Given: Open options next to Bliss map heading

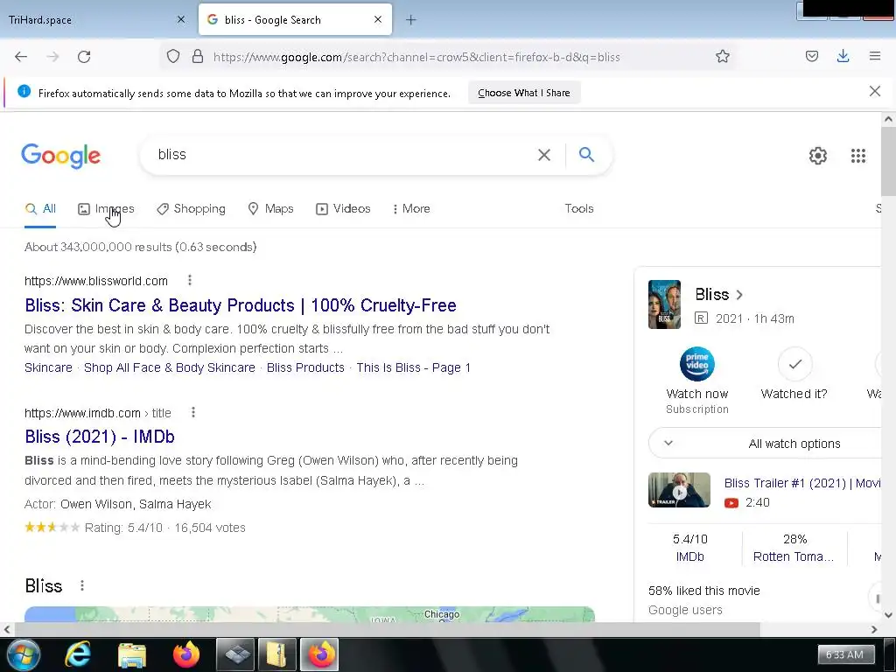Looking at the screenshot, I should click(82, 585).
